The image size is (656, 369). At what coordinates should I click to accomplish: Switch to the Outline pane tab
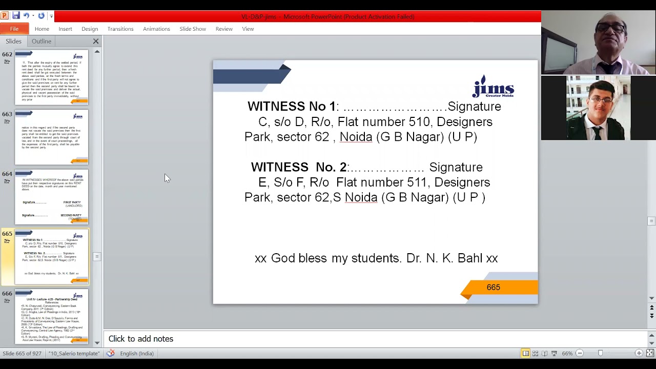pyautogui.click(x=42, y=41)
